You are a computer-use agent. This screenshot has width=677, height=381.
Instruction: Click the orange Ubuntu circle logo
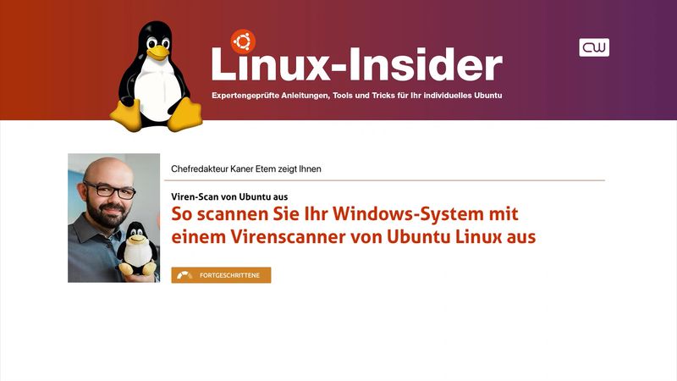click(243, 41)
